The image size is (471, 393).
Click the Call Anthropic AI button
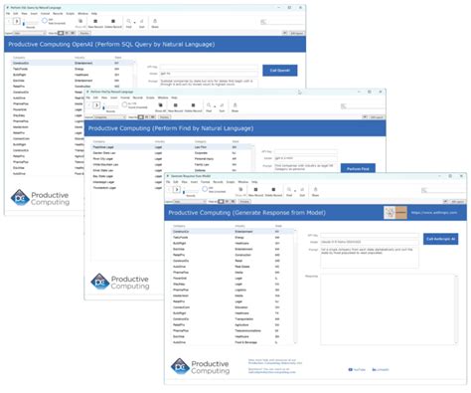[x=440, y=239]
